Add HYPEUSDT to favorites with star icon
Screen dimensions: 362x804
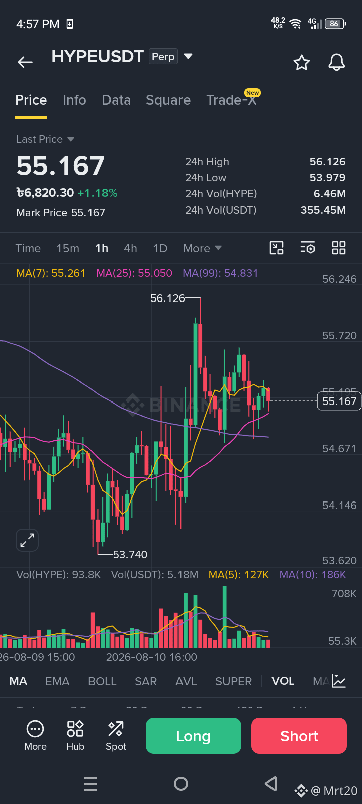302,63
